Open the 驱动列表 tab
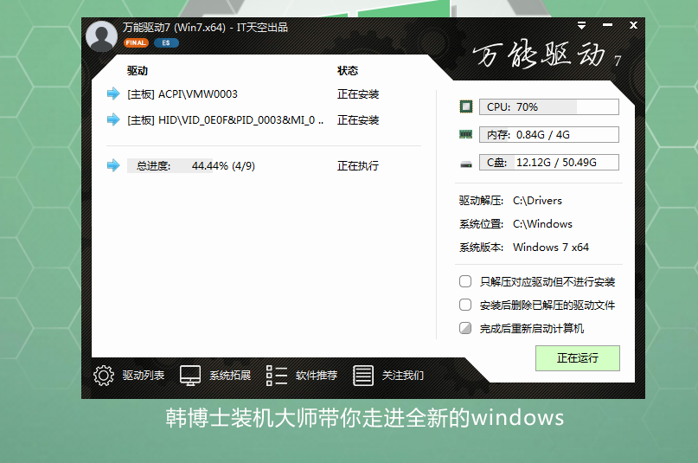This screenshot has height=463, width=698. (x=144, y=376)
